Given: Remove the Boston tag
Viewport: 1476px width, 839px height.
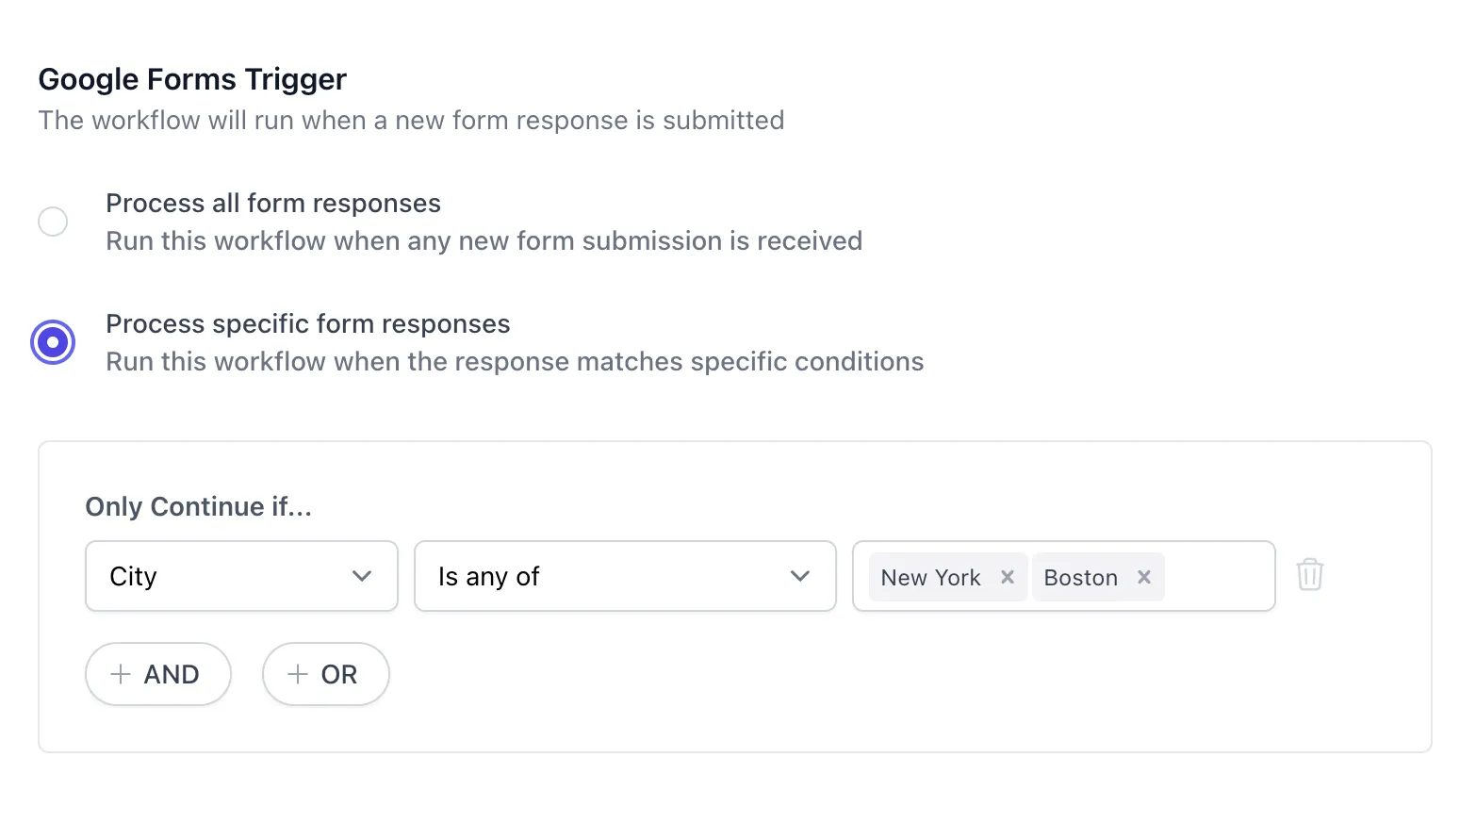Looking at the screenshot, I should tap(1144, 577).
